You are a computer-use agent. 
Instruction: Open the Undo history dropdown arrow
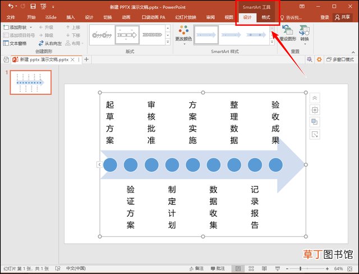[x=16, y=6]
